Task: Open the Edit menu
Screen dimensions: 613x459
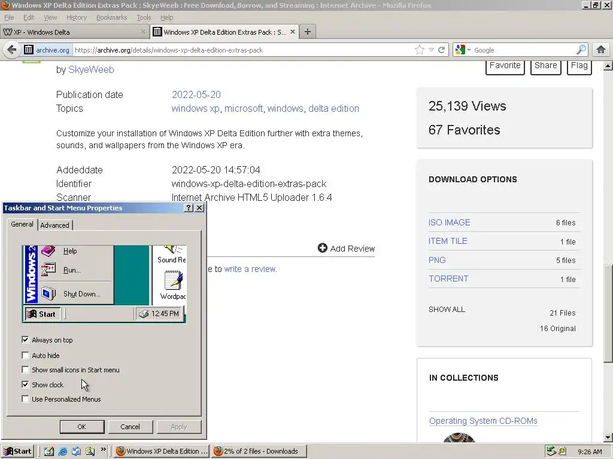Action: point(29,17)
